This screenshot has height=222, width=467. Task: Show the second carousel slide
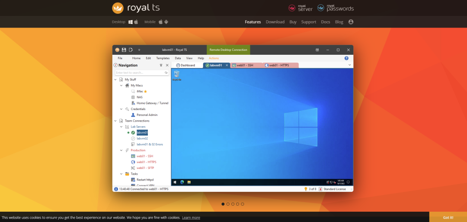point(228,204)
